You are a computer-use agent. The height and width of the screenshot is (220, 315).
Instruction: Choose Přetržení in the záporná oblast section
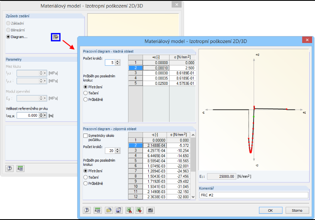[x=85, y=171]
